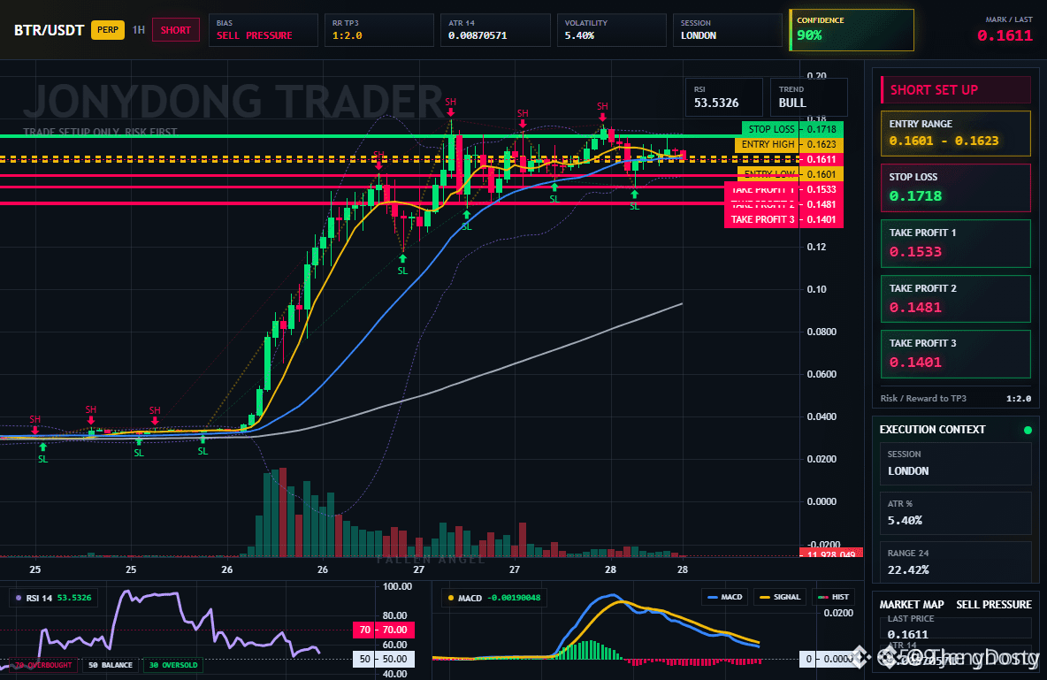
Task: Click the Risk / Reward to TP3 row
Action: pyautogui.click(x=956, y=398)
